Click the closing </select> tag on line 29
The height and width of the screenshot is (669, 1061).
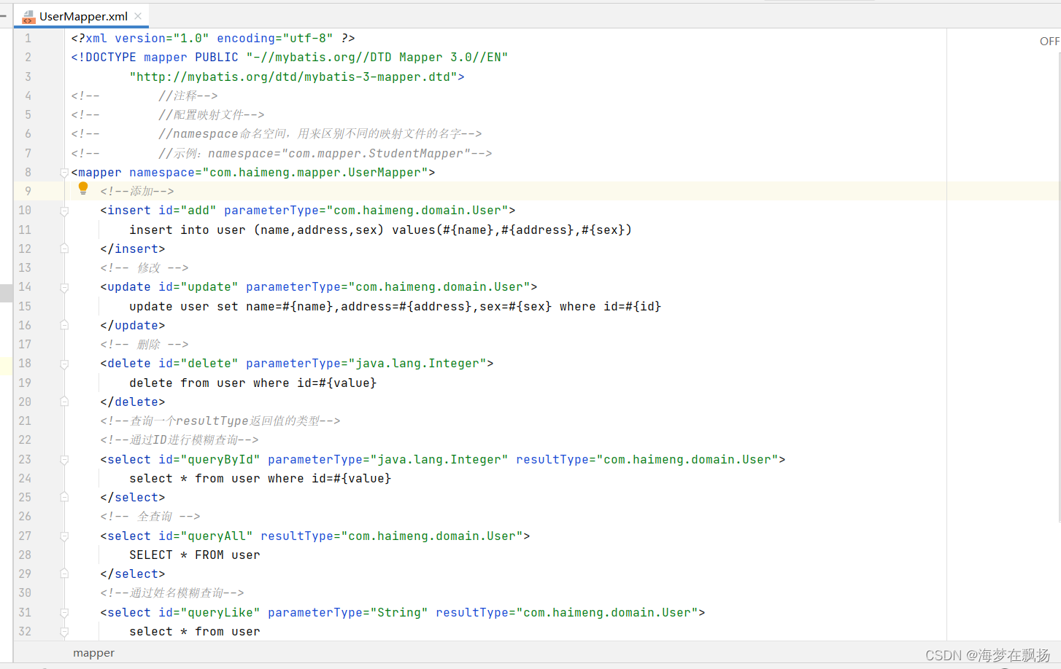point(133,574)
